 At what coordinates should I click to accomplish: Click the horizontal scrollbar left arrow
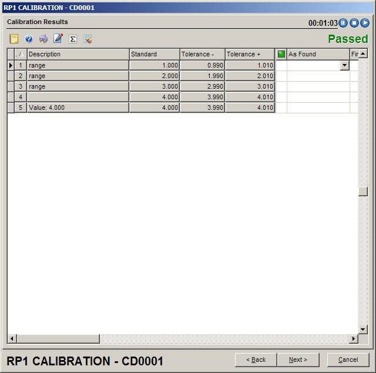[x=12, y=339]
